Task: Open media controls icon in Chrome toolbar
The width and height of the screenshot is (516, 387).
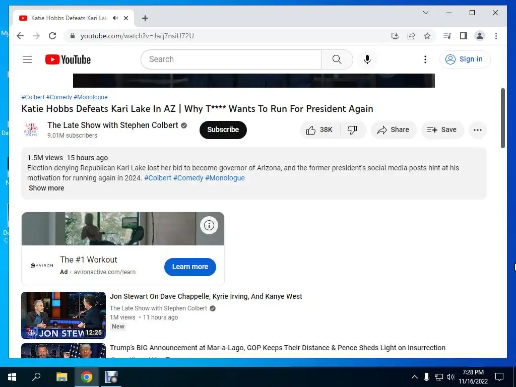Action: (447, 36)
